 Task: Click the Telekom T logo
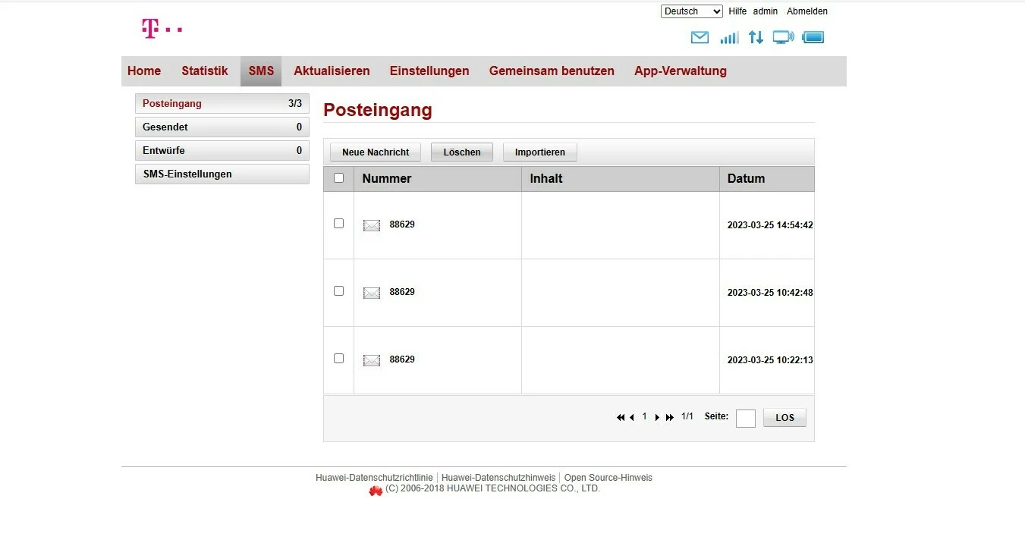[162, 29]
